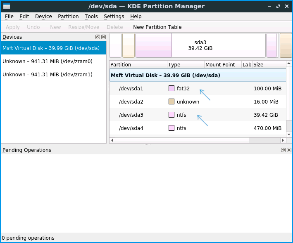Sort by Size column header
Screen dimensions: 293x243
pyautogui.click(x=269, y=64)
